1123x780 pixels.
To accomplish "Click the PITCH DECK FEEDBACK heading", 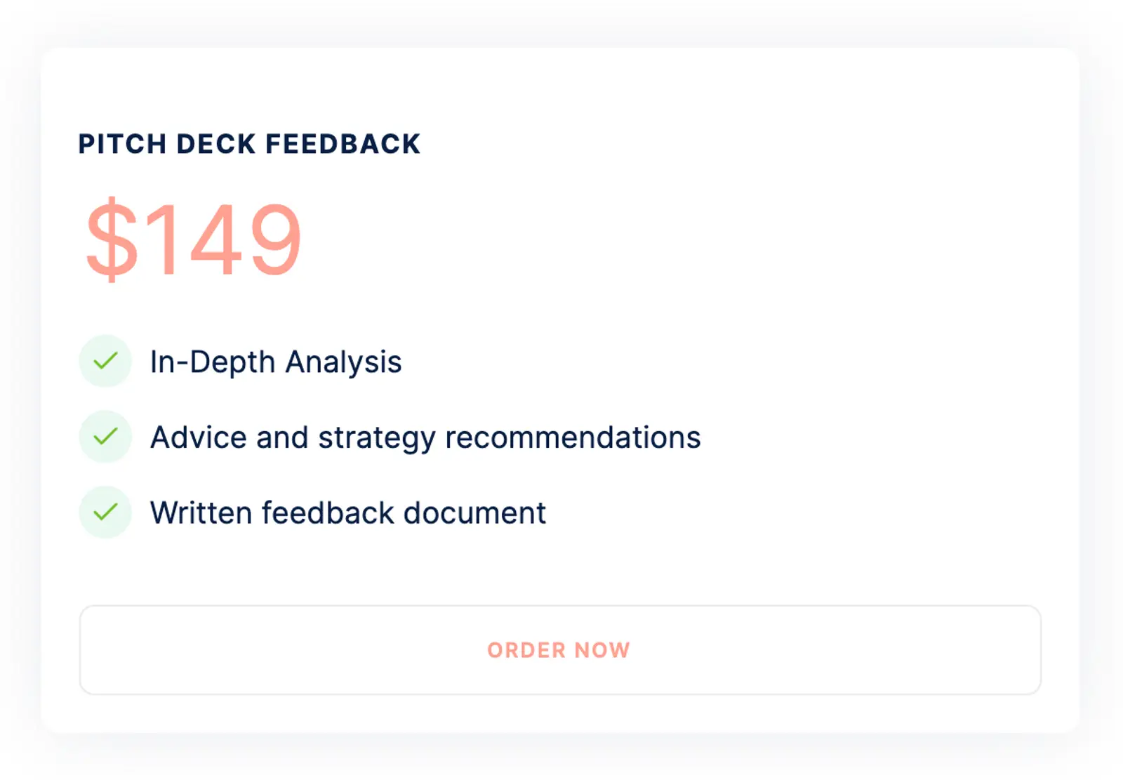I will 249,143.
